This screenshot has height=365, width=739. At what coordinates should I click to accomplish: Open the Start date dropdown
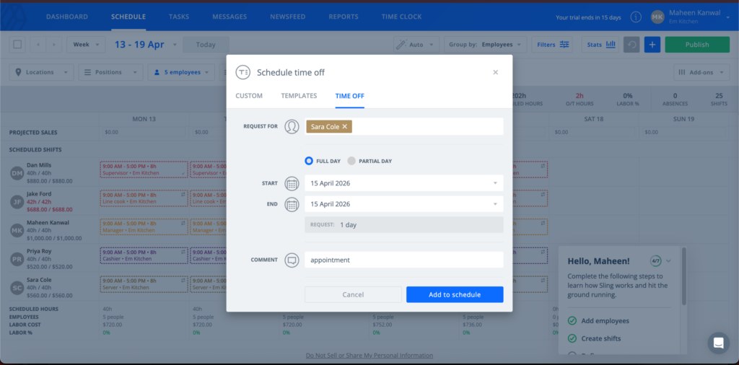click(404, 183)
